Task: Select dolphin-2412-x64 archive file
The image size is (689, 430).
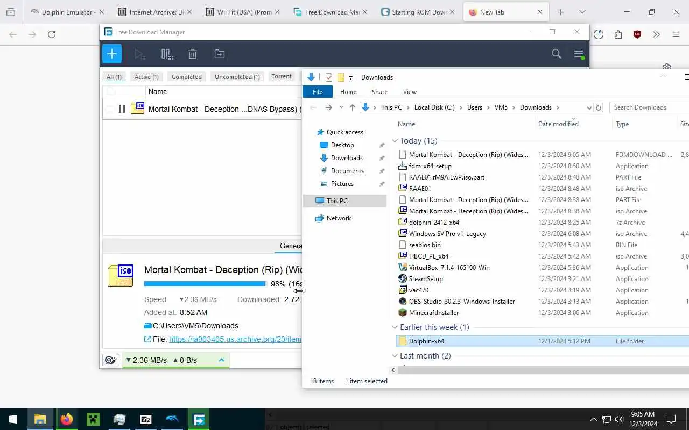Action: (x=434, y=223)
